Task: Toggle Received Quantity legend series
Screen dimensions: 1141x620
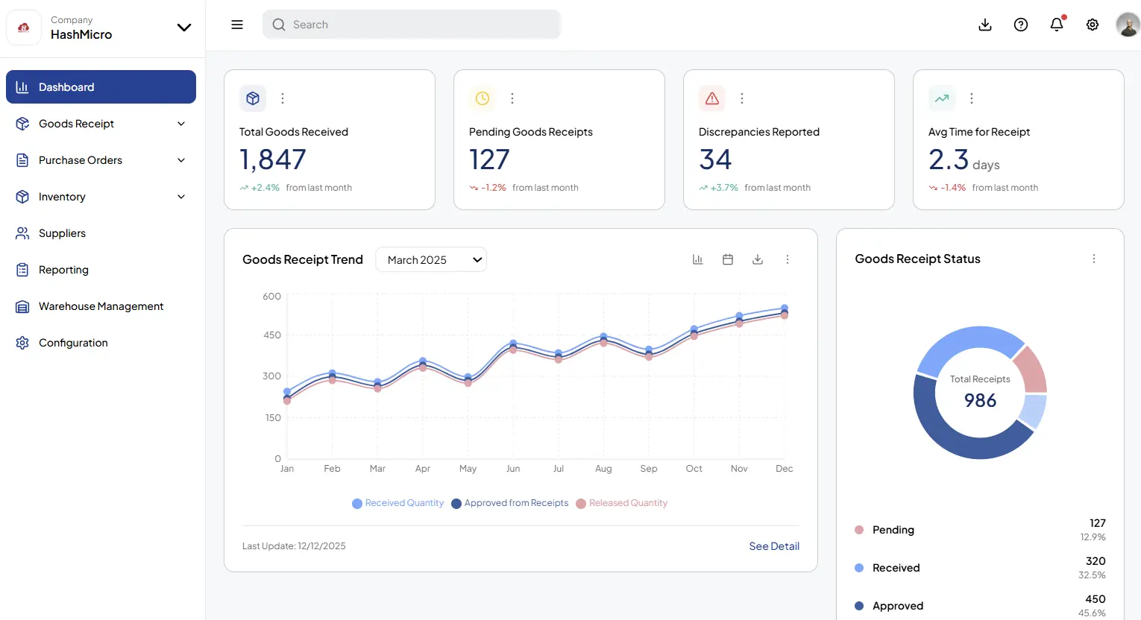Action: click(x=398, y=503)
